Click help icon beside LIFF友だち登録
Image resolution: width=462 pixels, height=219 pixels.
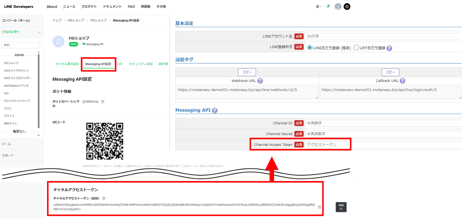coord(389,48)
